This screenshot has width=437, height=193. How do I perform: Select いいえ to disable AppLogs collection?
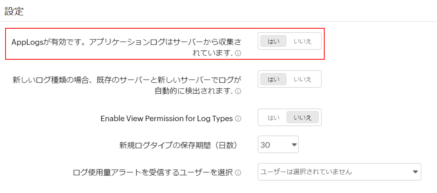point(302,41)
